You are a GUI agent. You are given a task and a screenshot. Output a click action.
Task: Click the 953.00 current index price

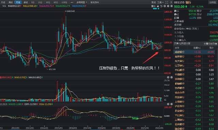(x=179, y=6)
